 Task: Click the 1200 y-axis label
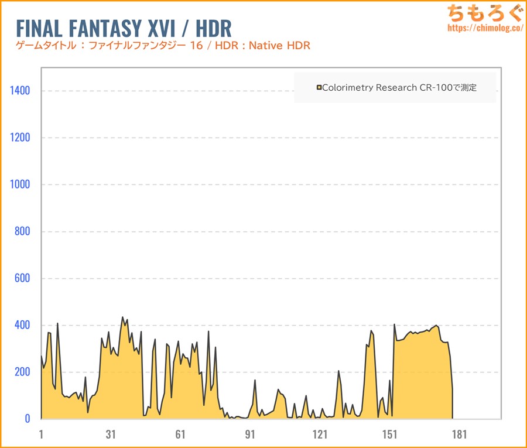coord(19,138)
